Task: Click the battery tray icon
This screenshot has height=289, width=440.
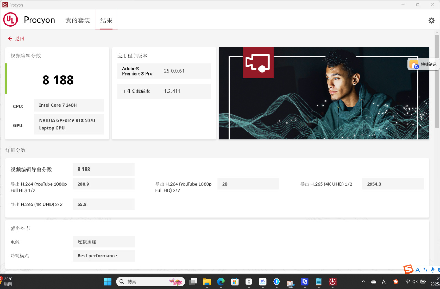Action: pyautogui.click(x=423, y=282)
